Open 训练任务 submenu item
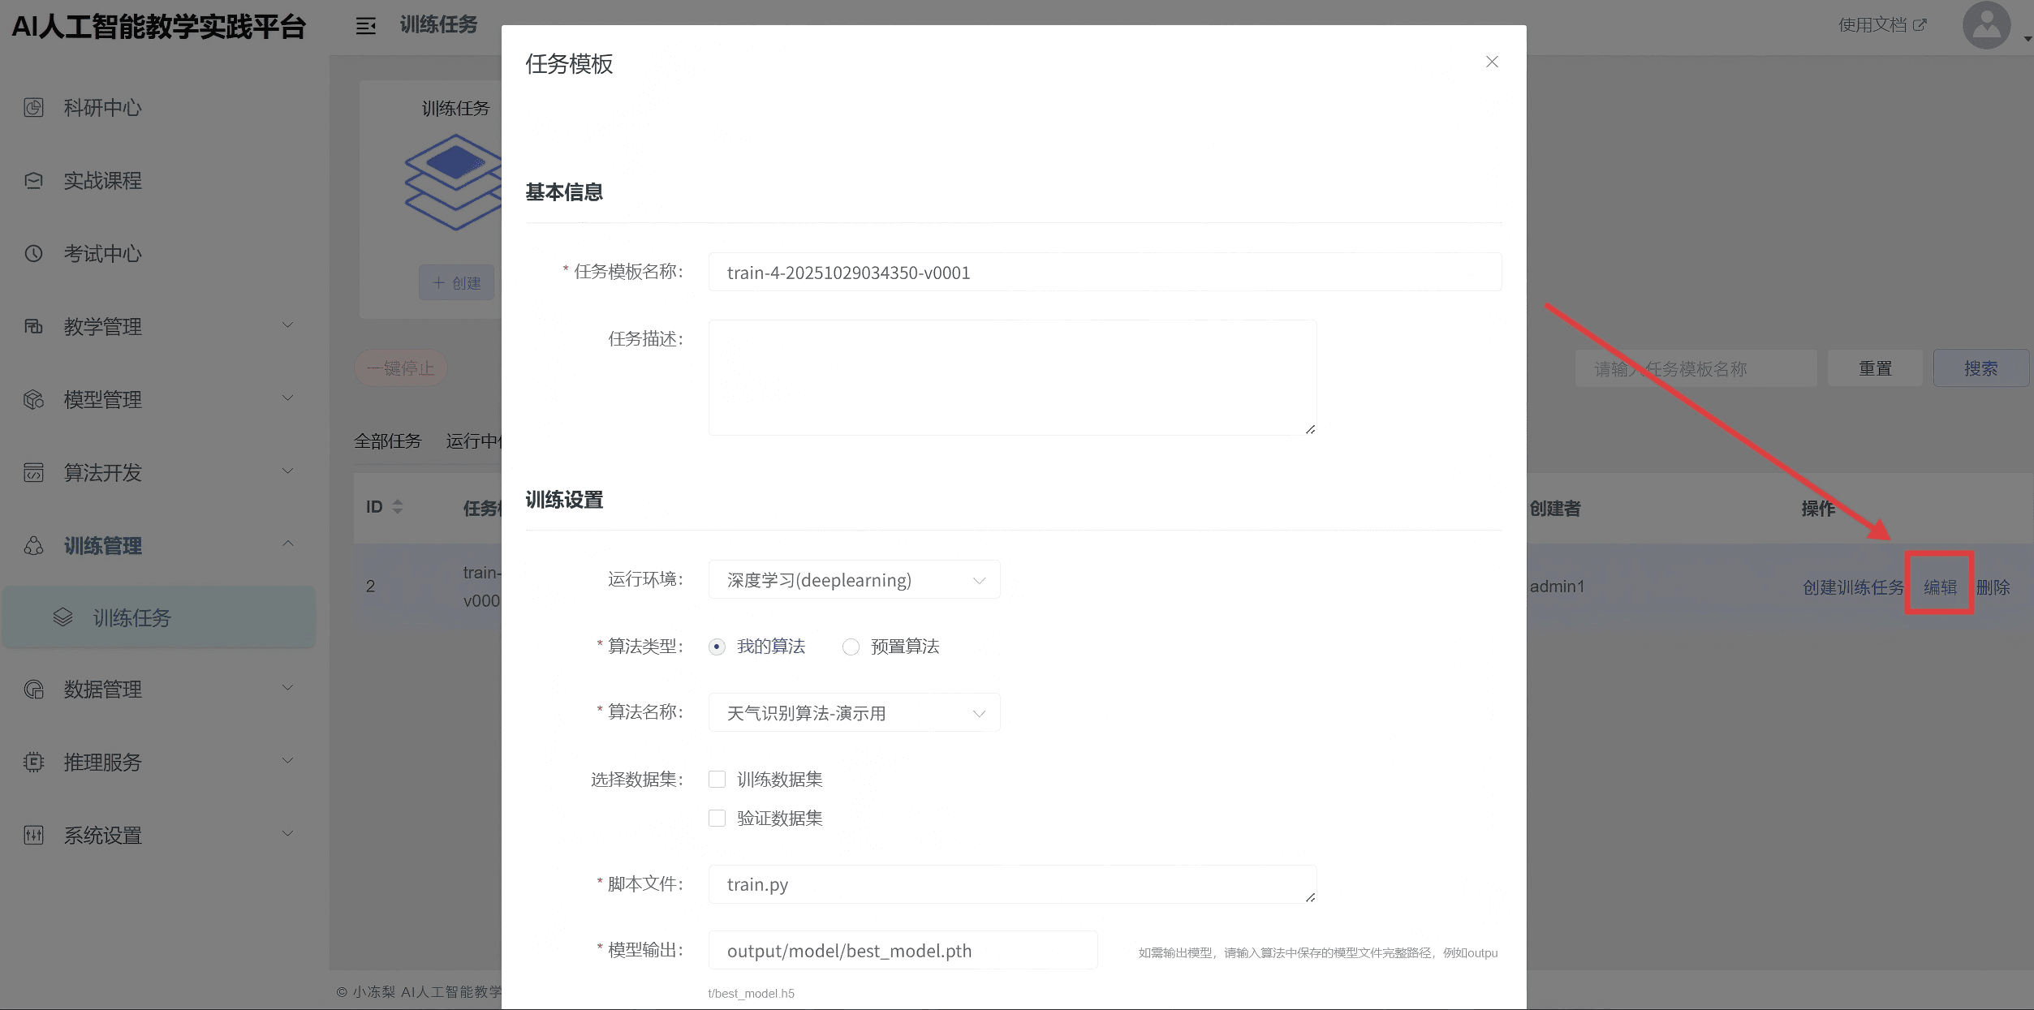This screenshot has height=1010, width=2034. pos(131,617)
